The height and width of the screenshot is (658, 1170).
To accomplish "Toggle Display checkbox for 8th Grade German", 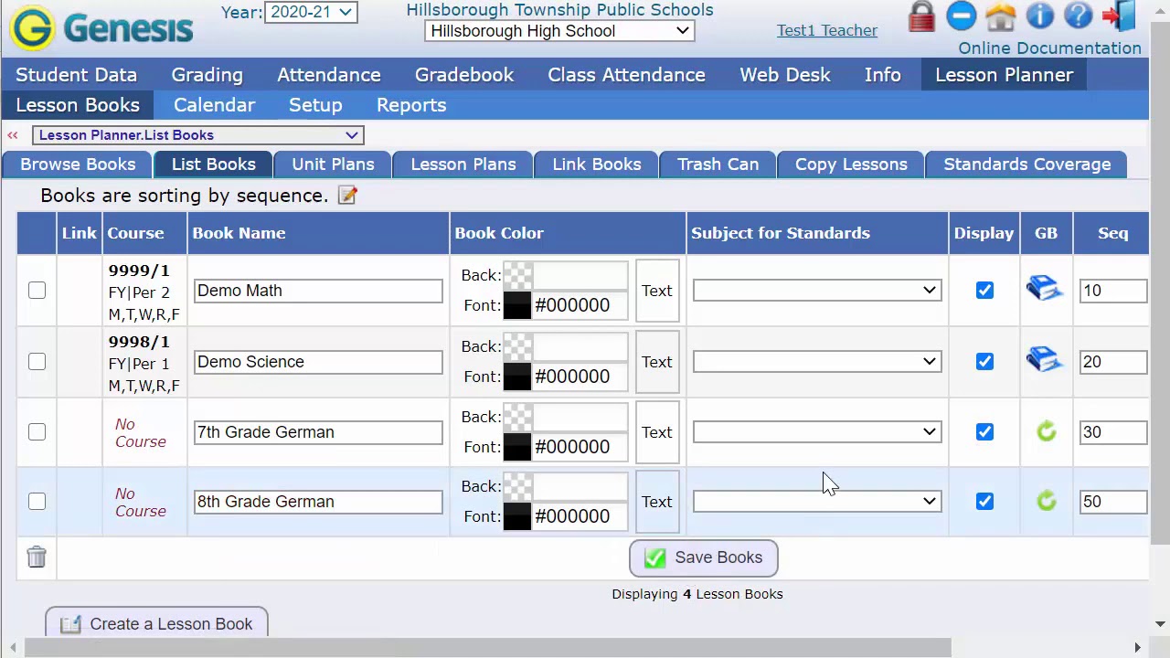I will (x=984, y=502).
